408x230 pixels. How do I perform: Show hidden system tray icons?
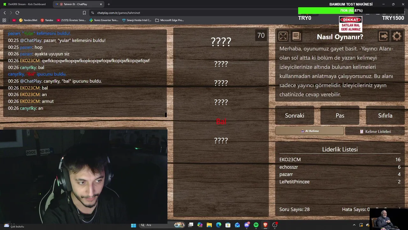tap(354, 225)
